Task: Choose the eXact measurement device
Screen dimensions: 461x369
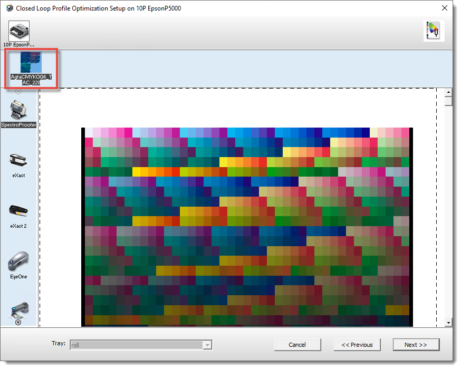Action: point(18,161)
